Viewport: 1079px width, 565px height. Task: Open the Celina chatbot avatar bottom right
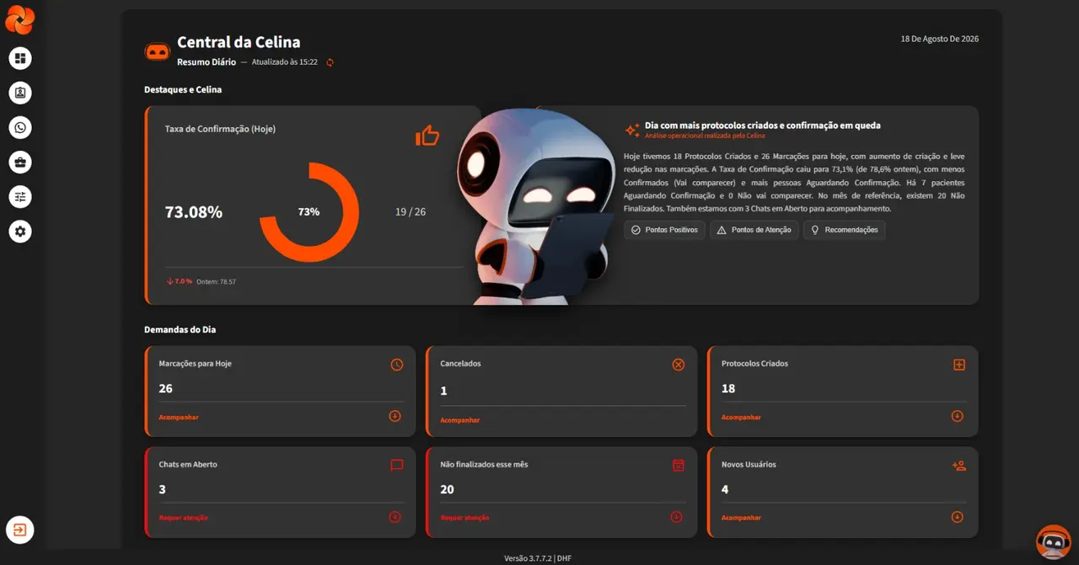pos(1053,542)
